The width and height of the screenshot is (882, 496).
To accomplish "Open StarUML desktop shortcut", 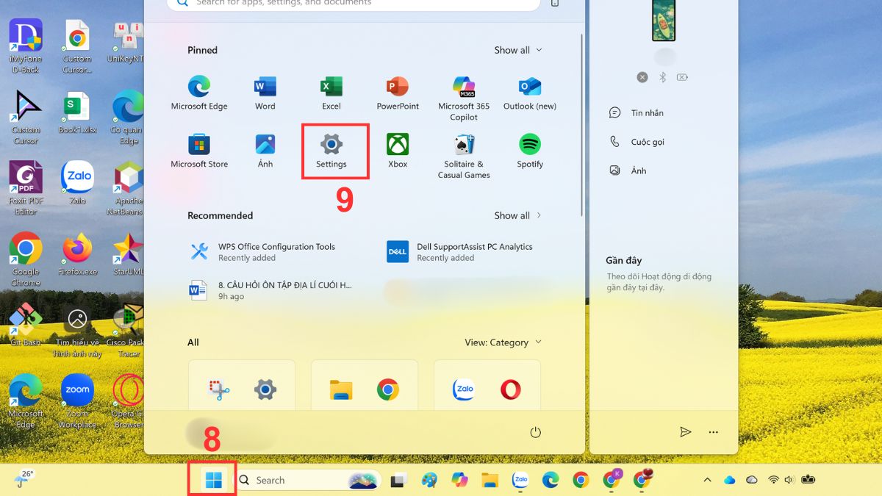I will pos(129,254).
